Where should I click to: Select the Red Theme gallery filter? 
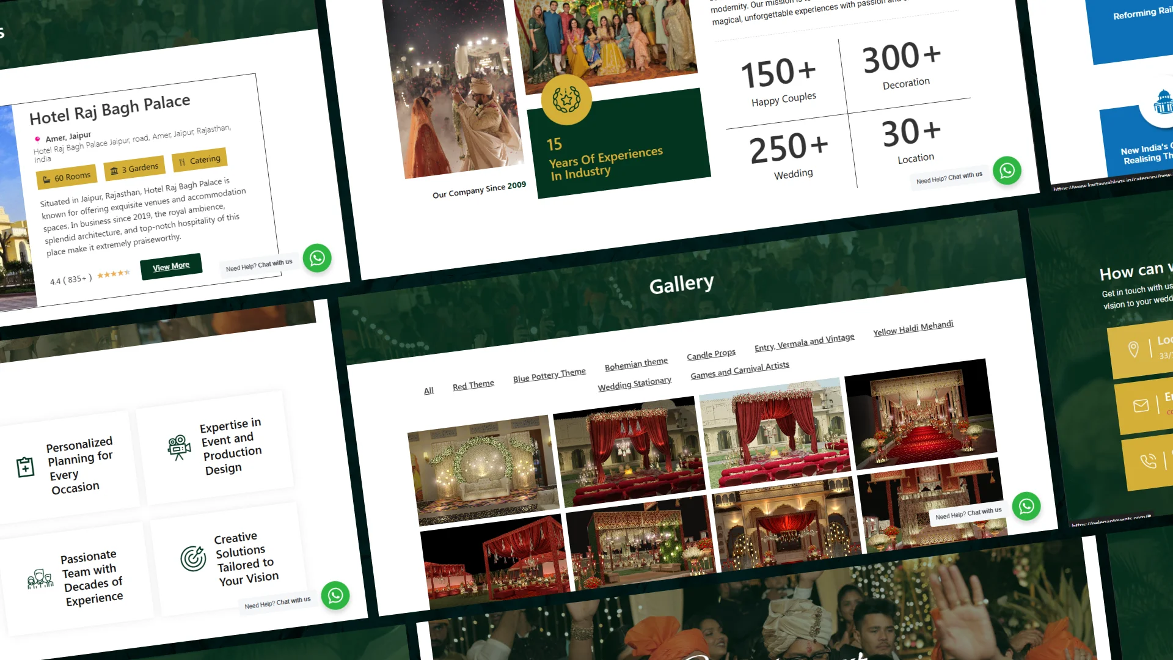click(473, 385)
